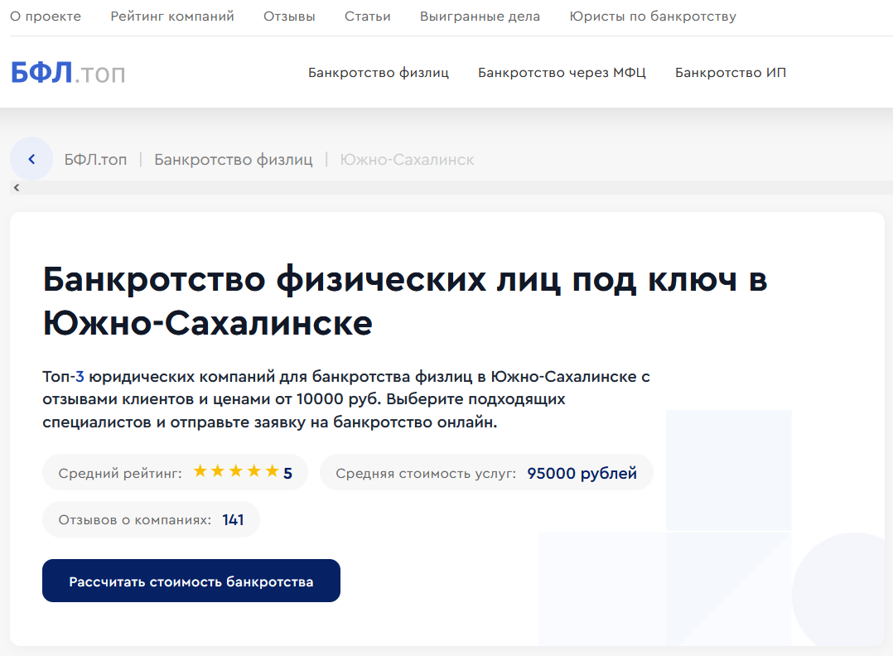Click the round back chevron button

point(31,159)
